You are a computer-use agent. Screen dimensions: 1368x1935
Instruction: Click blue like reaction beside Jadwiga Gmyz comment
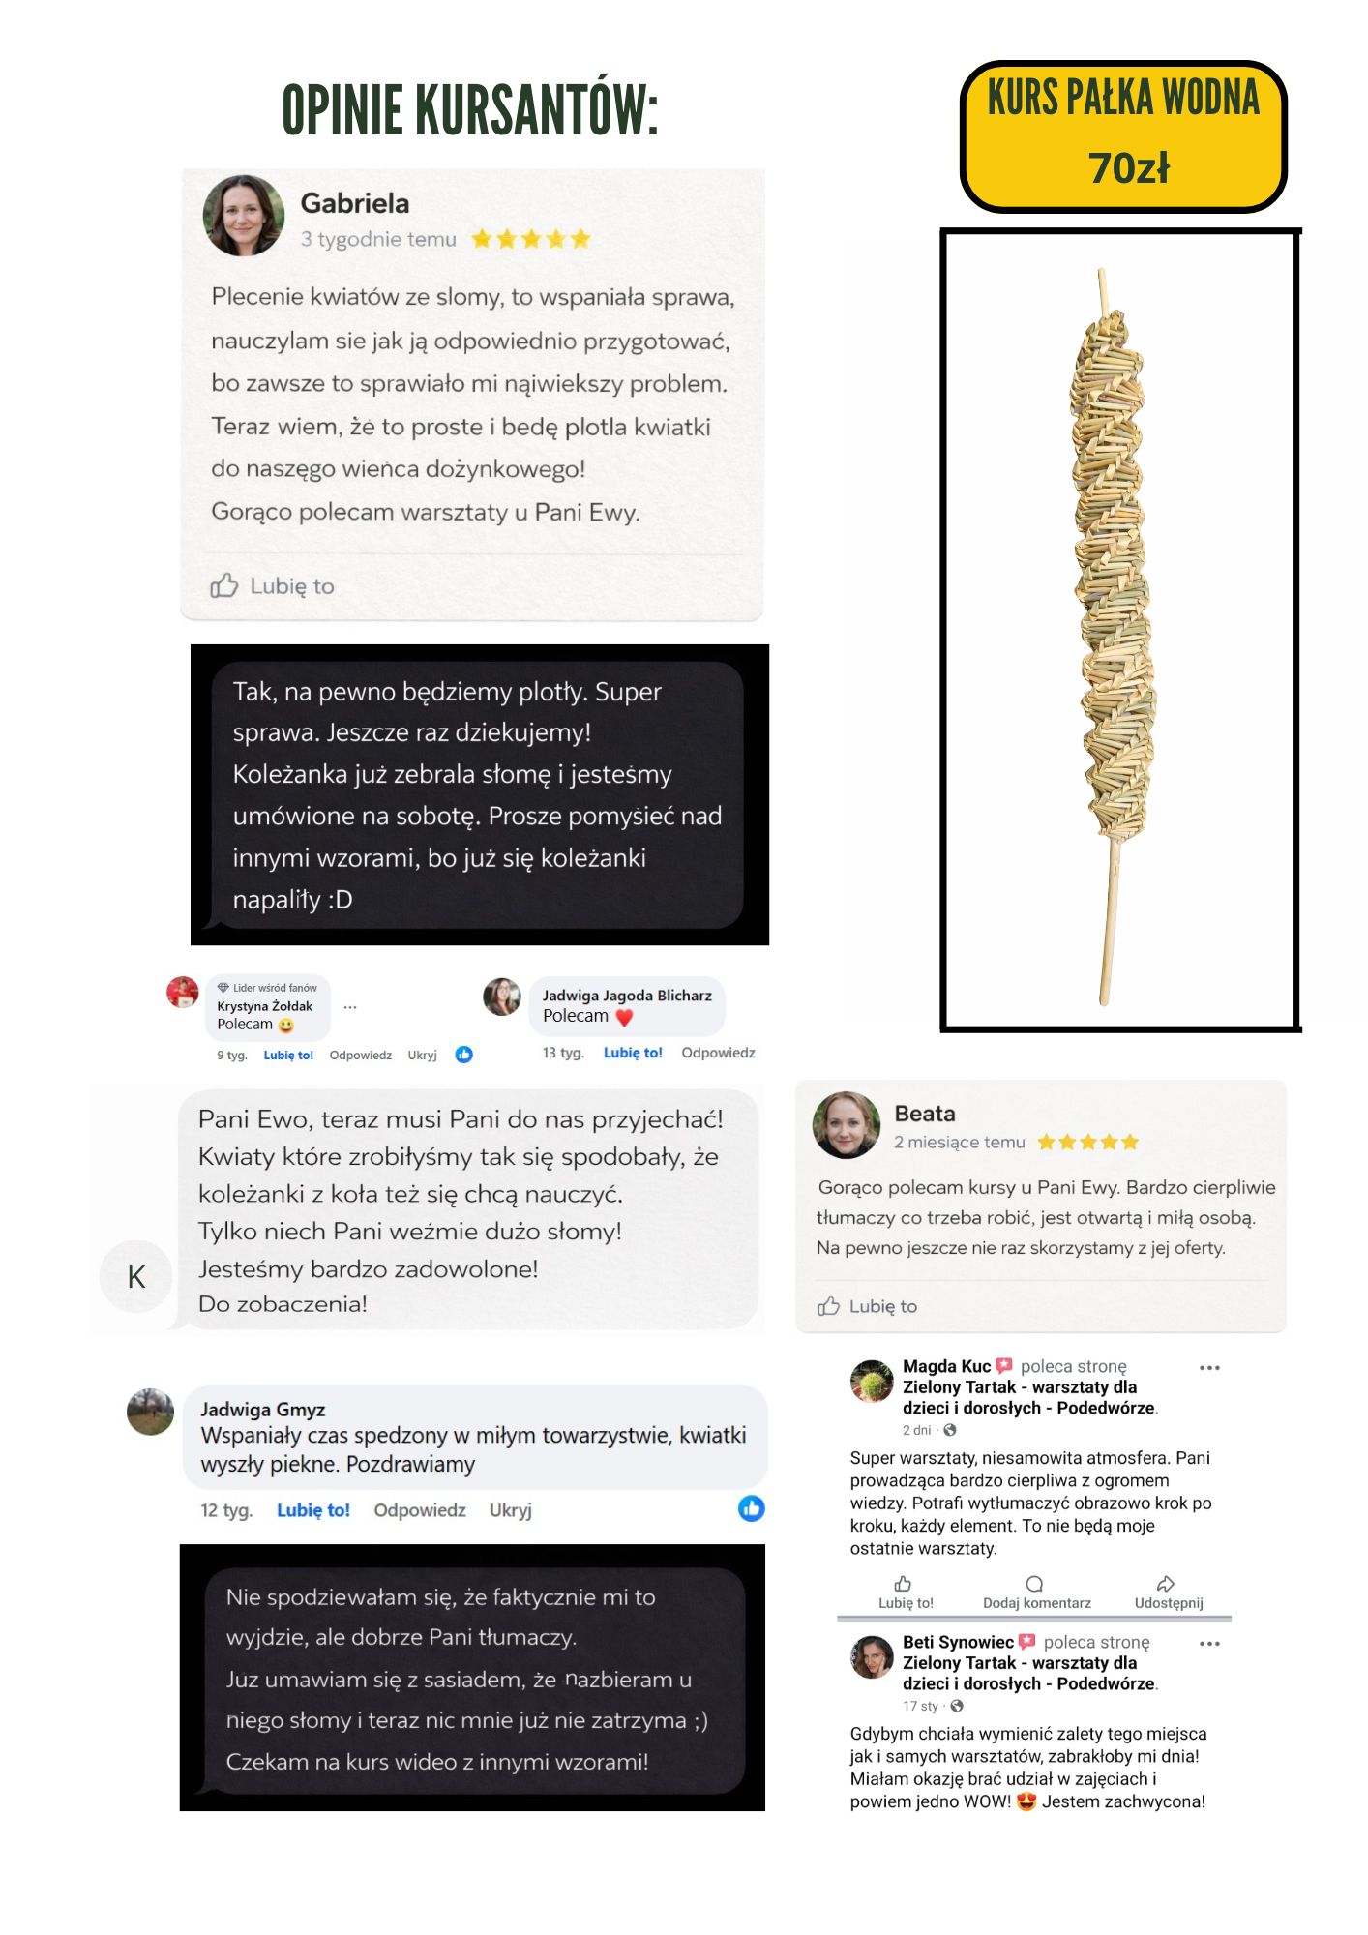click(751, 1508)
